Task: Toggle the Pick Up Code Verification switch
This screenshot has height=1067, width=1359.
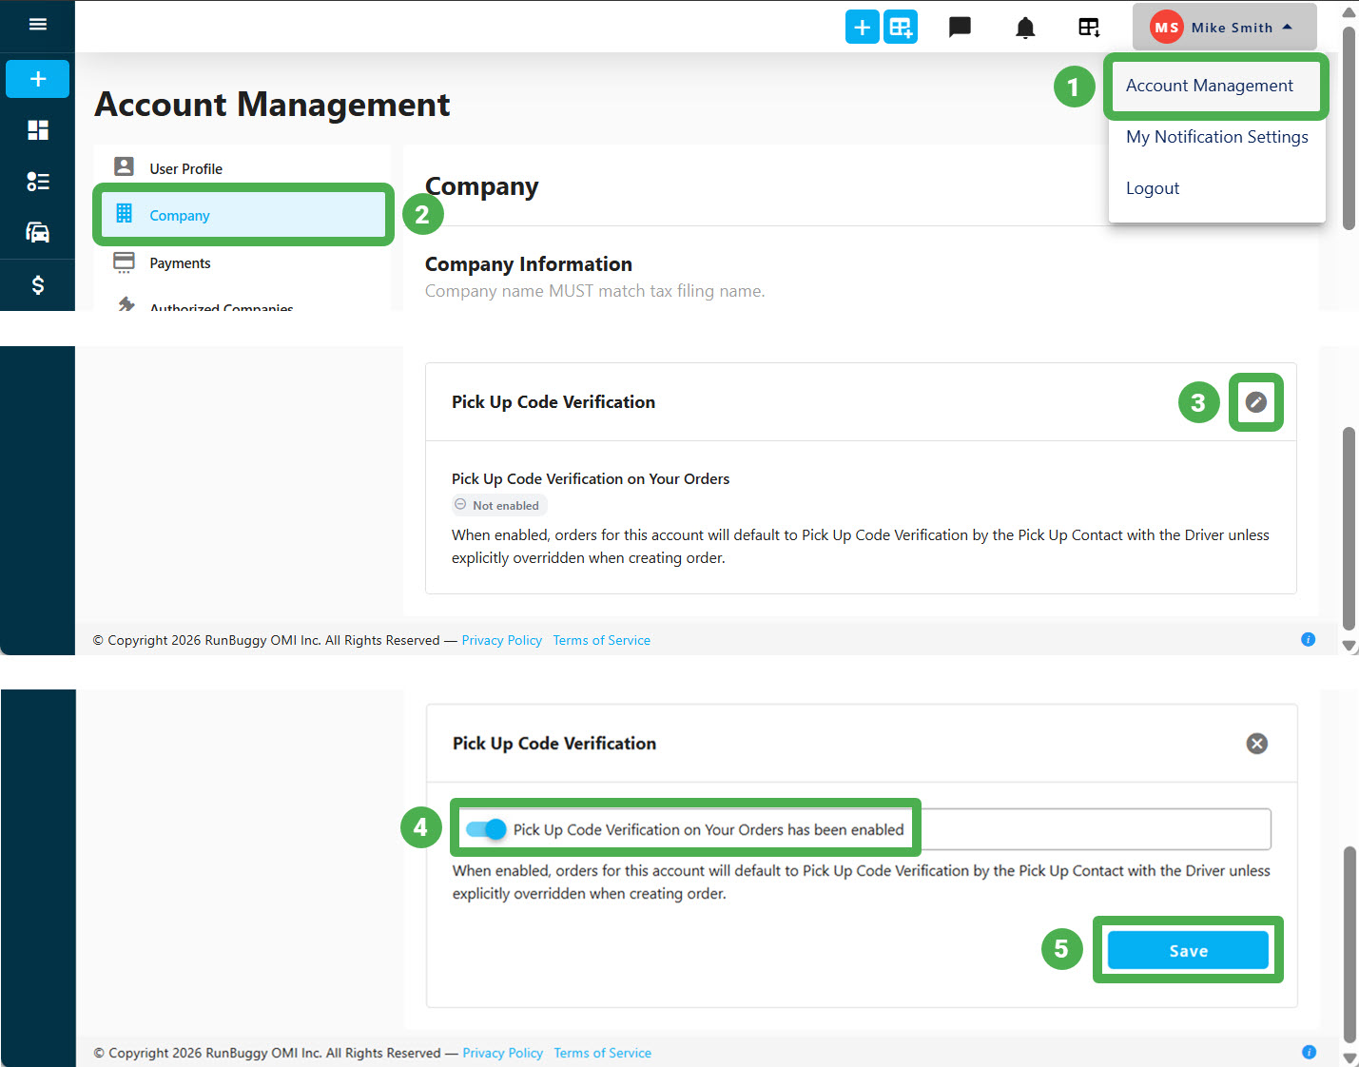Action: point(486,829)
